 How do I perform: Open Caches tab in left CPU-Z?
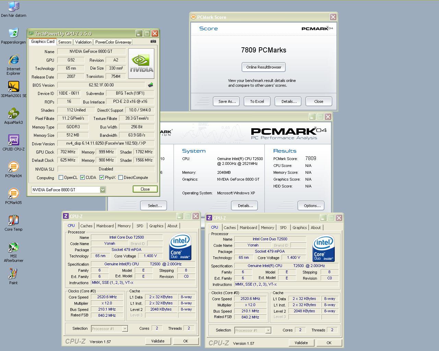[x=86, y=226]
